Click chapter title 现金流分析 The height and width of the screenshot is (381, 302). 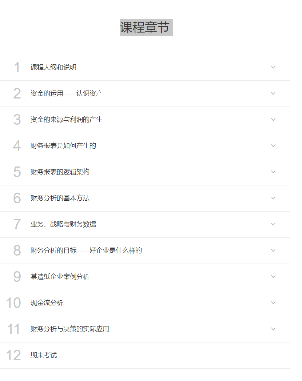47,303
